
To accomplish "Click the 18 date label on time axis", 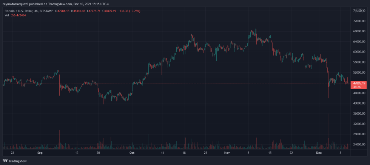I will 185,153.
